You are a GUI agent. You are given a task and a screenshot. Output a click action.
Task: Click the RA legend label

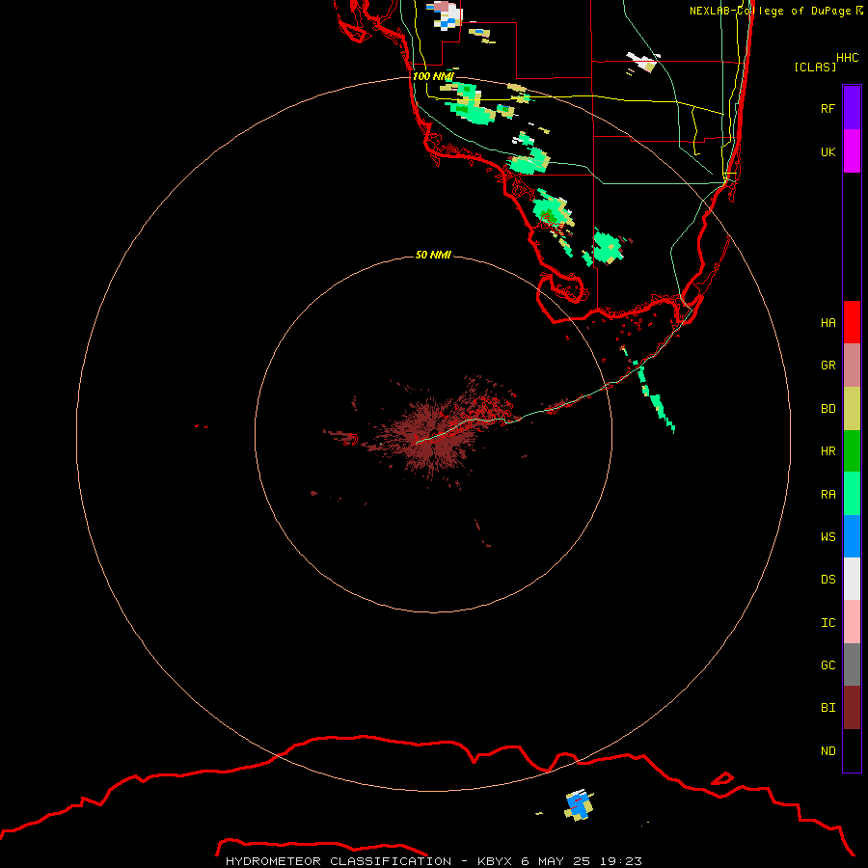click(x=828, y=495)
